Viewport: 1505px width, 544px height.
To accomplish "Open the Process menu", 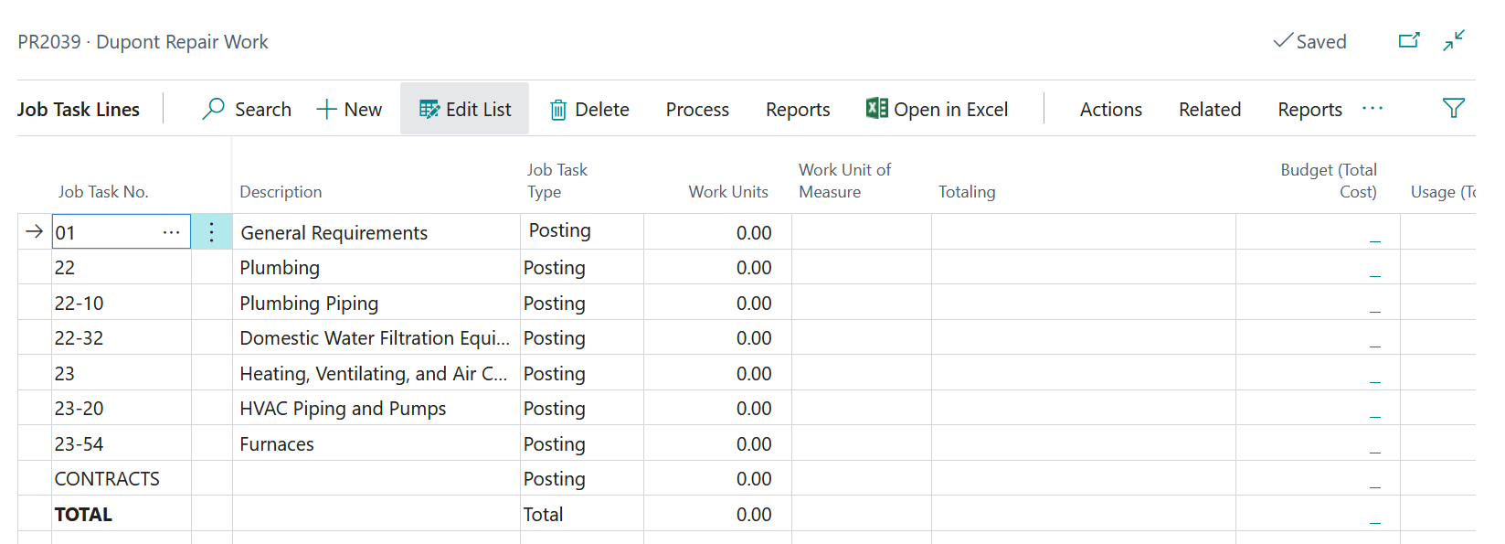I will tap(696, 110).
